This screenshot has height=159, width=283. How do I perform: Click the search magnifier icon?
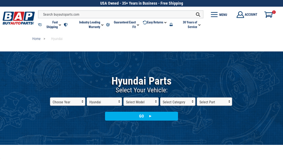(198, 14)
